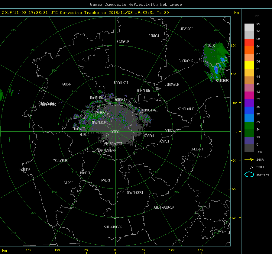The height and width of the screenshot is (254, 272).
Task: Click the CHITRADURGA city label
Action: pos(164,207)
